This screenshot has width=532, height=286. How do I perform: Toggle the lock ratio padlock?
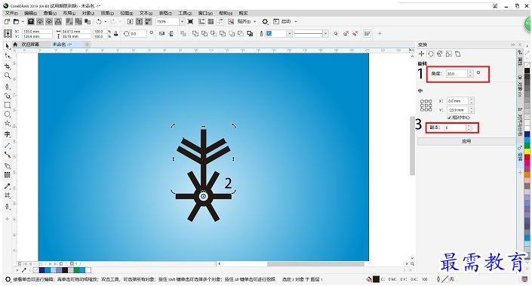pyautogui.click(x=116, y=34)
